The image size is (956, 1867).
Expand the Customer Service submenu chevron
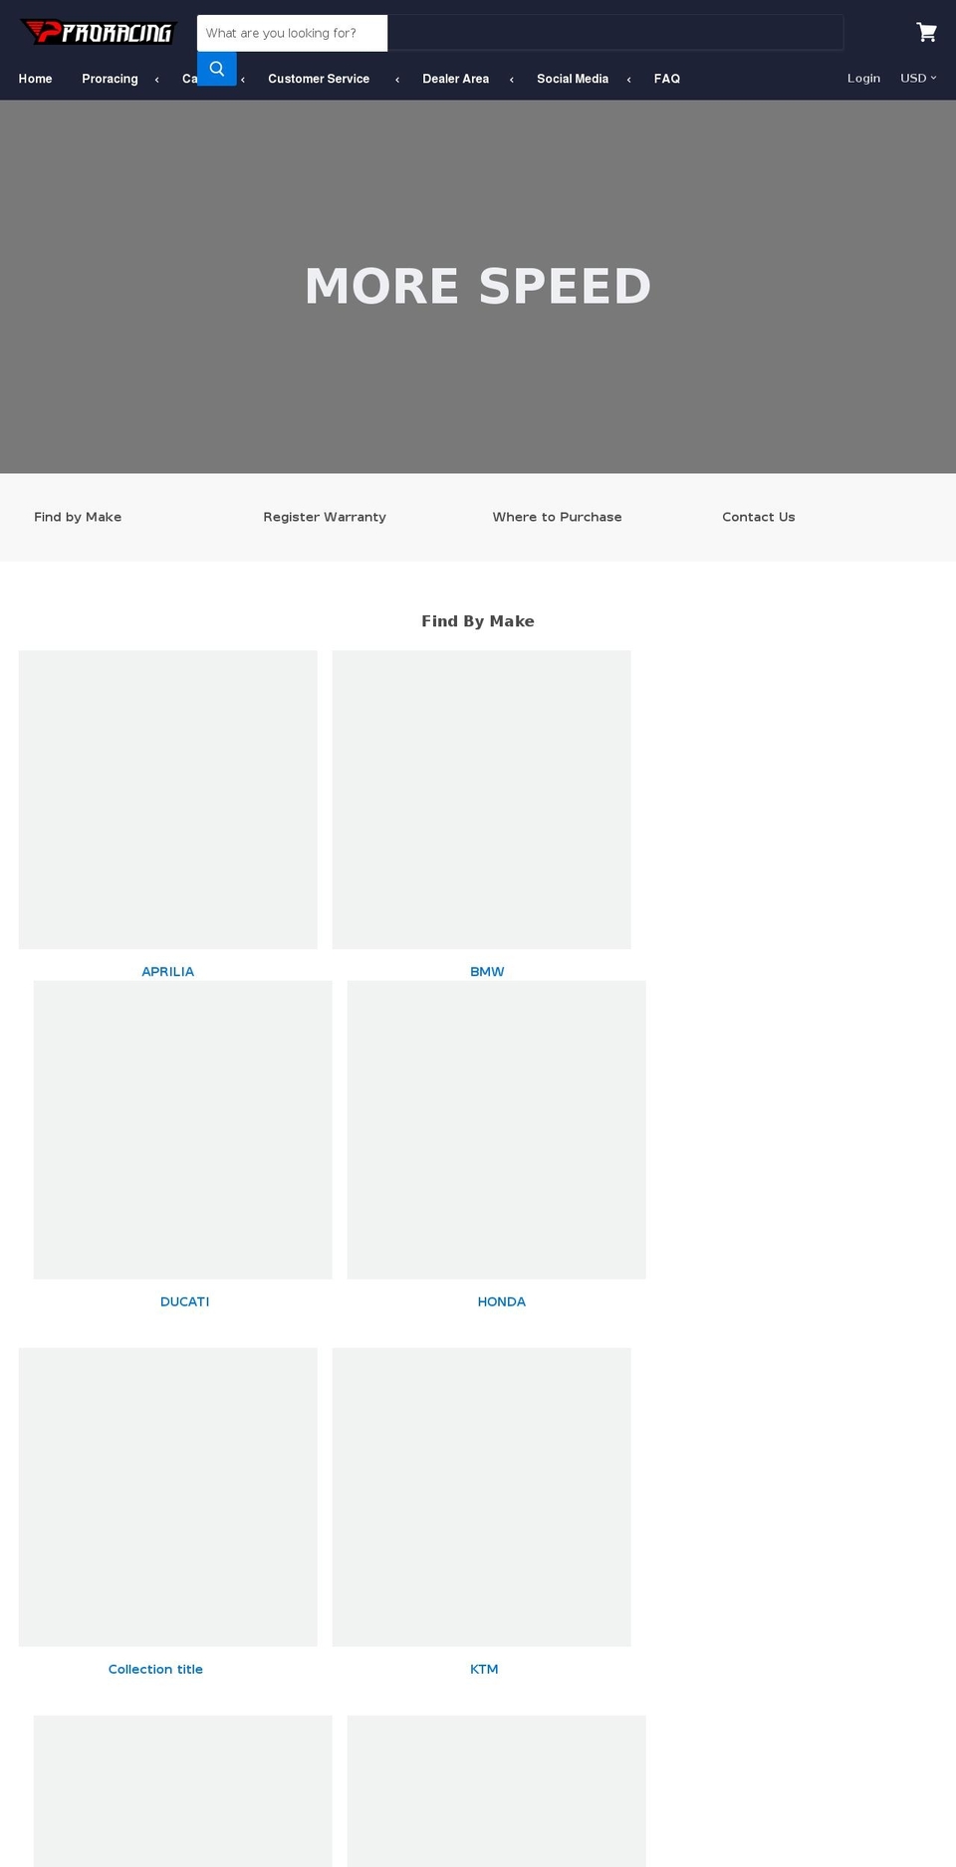[x=397, y=80]
